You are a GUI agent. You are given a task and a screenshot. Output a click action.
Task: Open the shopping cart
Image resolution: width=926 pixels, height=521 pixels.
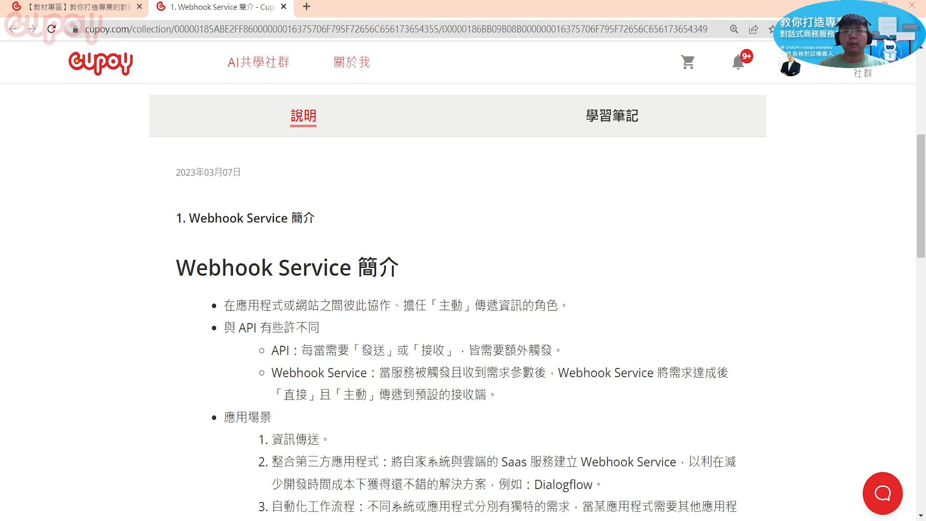click(x=687, y=62)
